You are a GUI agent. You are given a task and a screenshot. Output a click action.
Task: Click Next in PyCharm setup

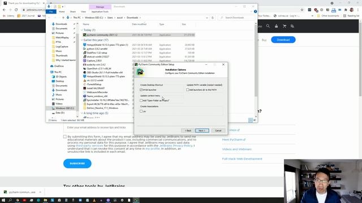coord(202,130)
